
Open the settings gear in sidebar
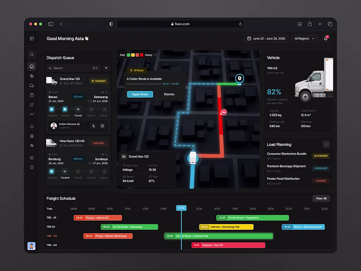click(x=32, y=158)
